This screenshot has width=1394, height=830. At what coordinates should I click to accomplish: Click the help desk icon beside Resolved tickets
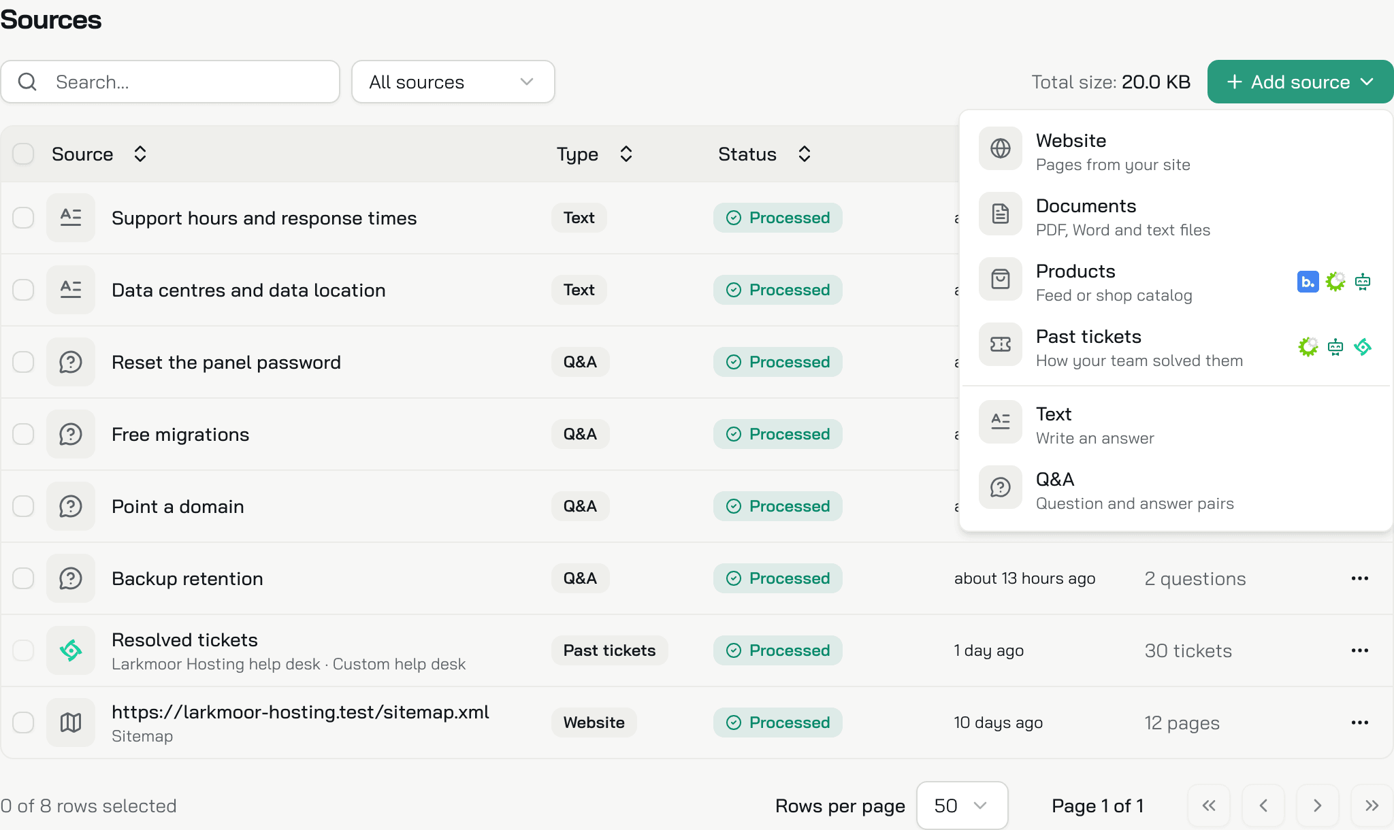tap(71, 650)
